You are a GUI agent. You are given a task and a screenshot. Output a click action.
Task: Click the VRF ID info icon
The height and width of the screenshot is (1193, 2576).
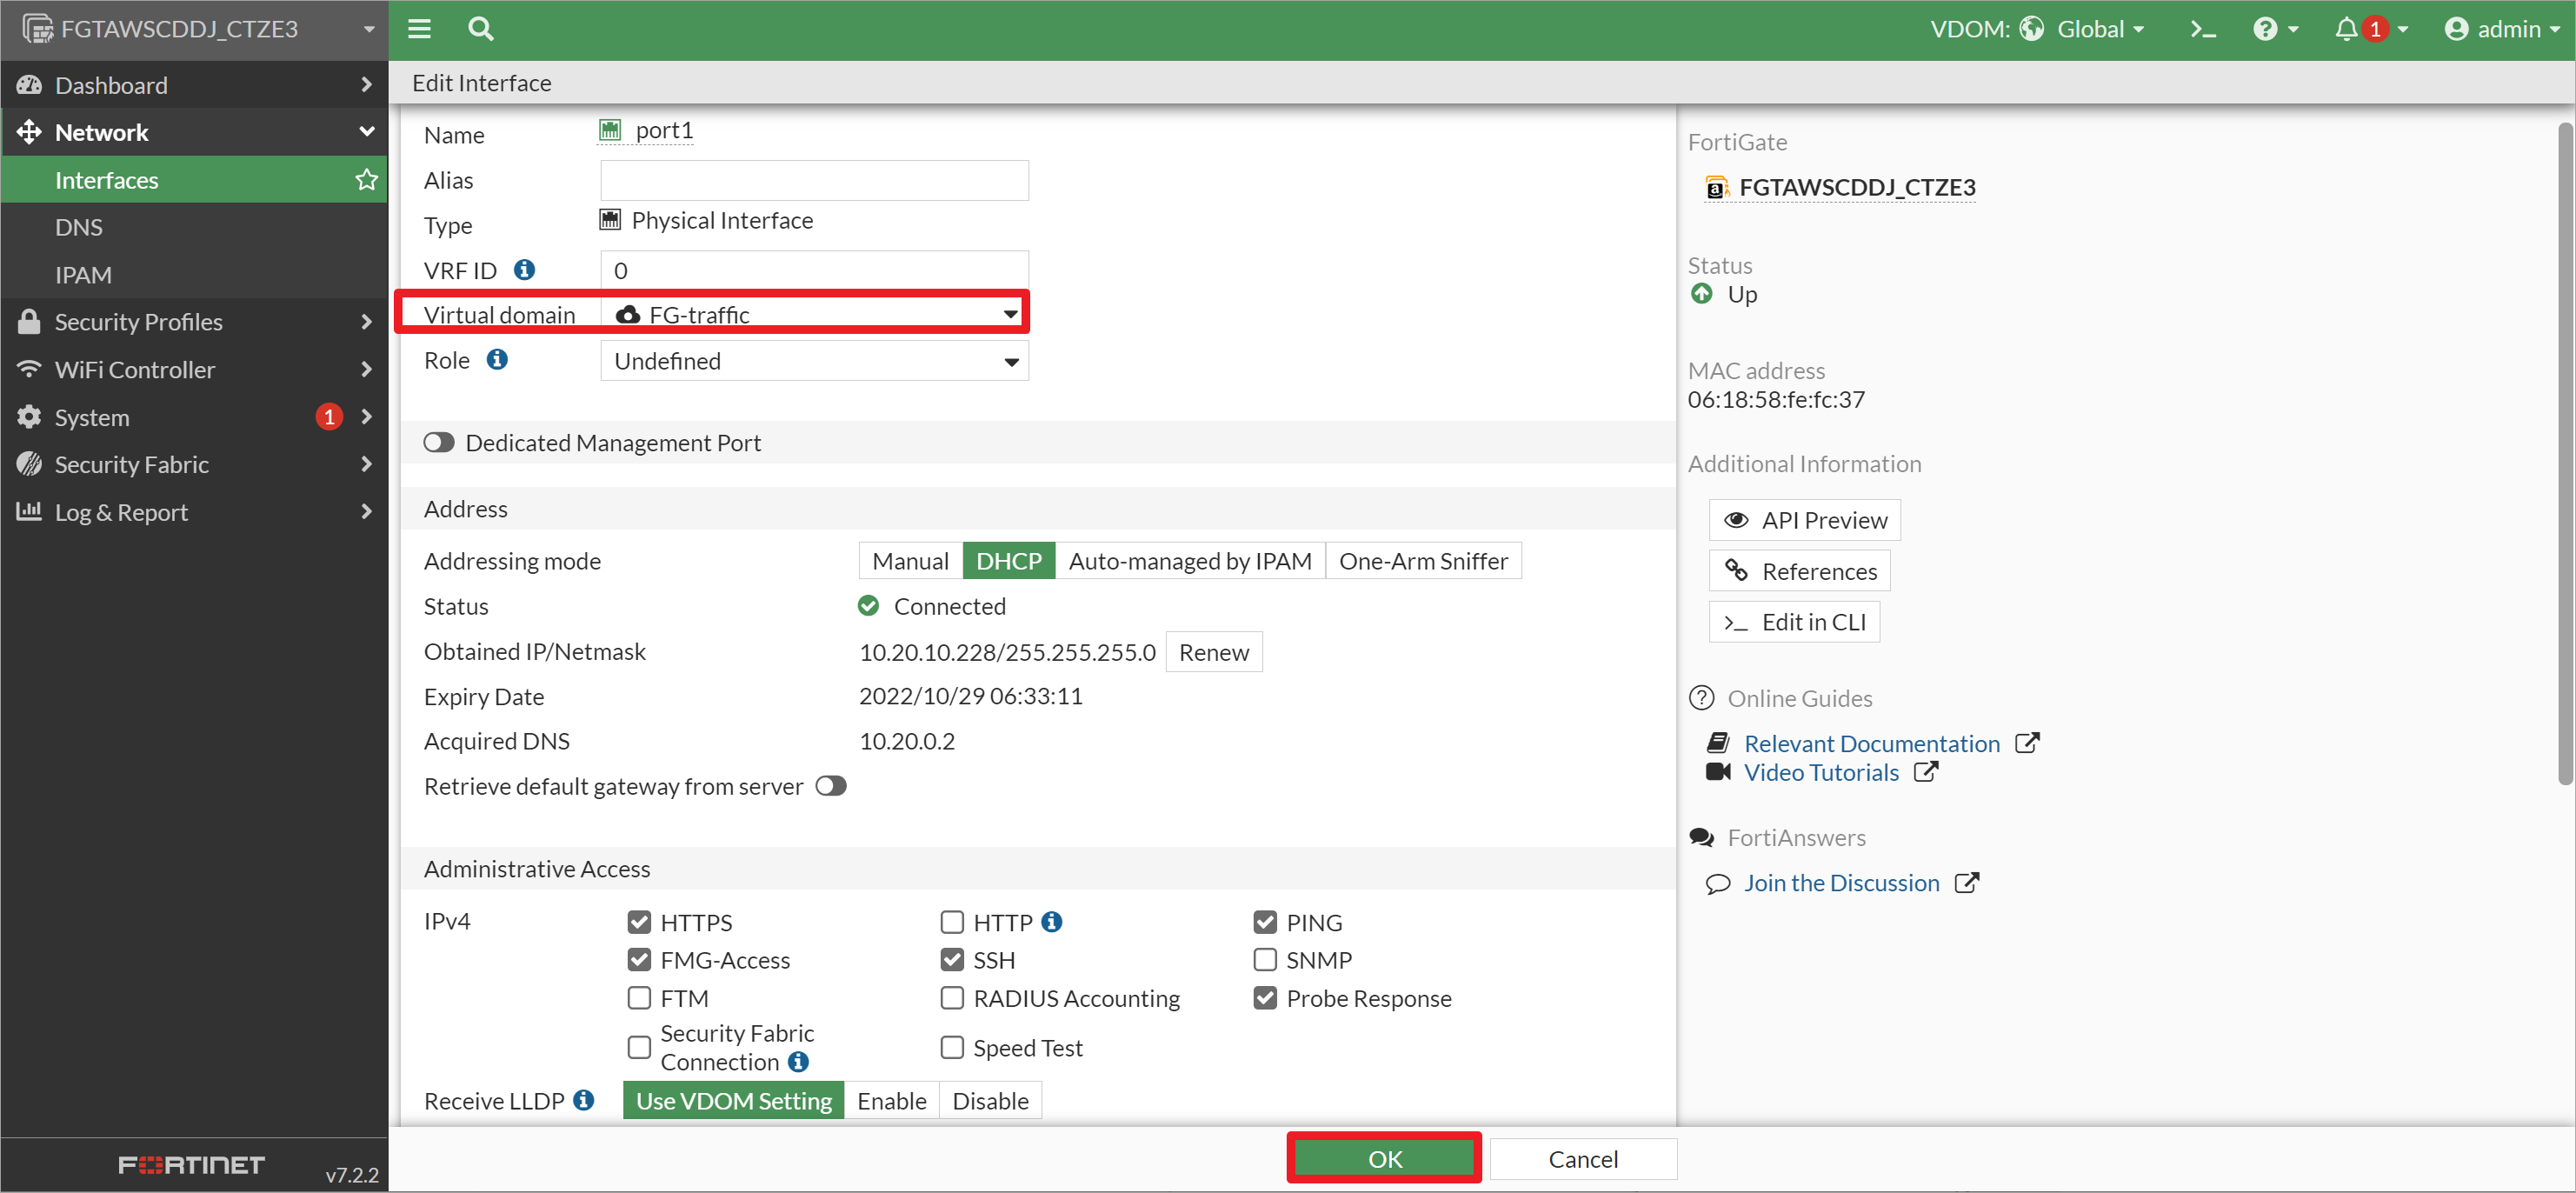524,270
